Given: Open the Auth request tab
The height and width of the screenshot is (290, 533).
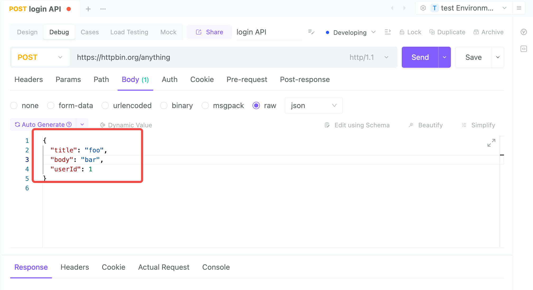Looking at the screenshot, I should pos(170,79).
